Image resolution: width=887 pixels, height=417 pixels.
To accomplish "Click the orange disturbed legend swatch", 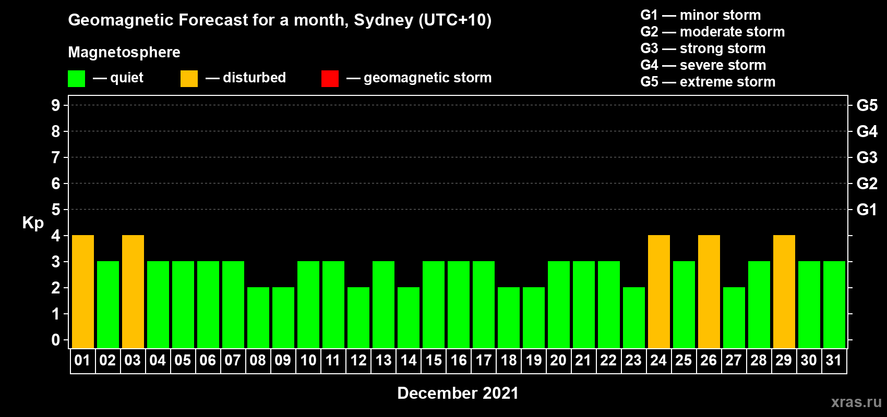I will point(189,79).
